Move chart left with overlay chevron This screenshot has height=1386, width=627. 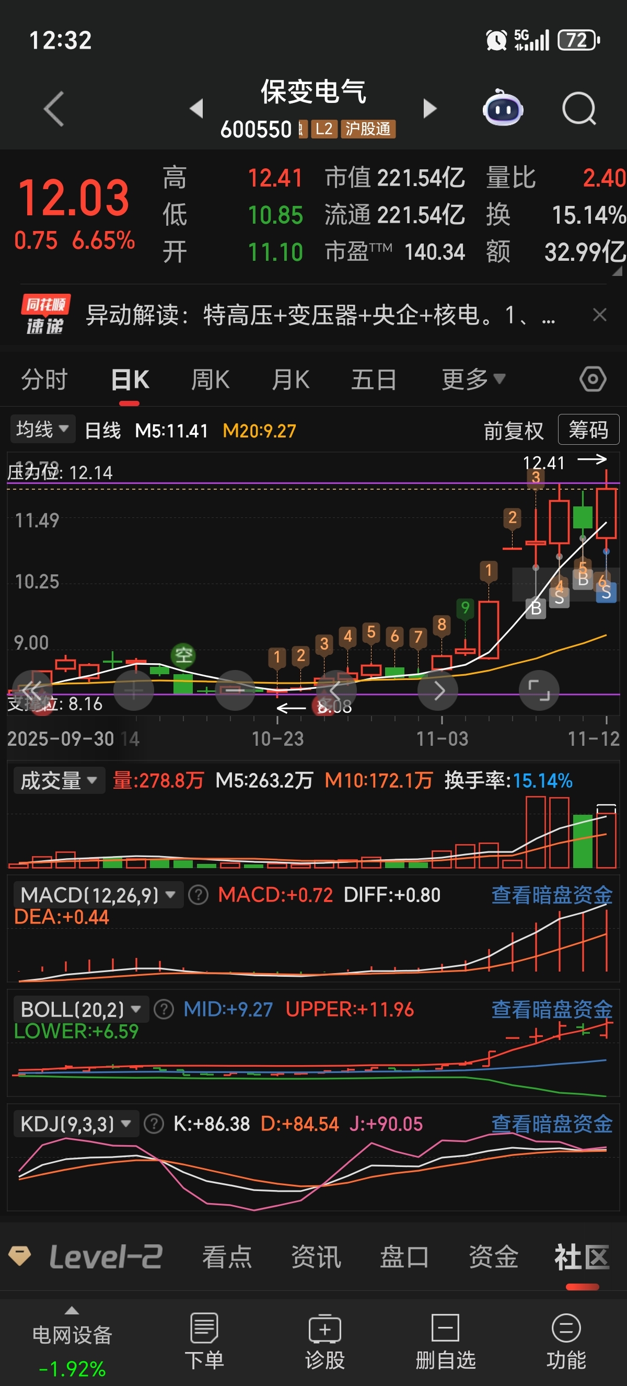pyautogui.click(x=336, y=690)
